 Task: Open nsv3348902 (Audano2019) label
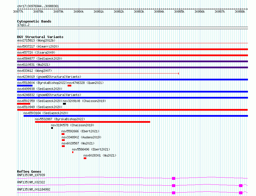click(81, 137)
